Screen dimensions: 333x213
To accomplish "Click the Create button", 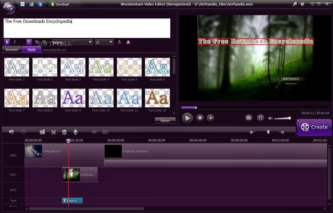I will tap(314, 127).
